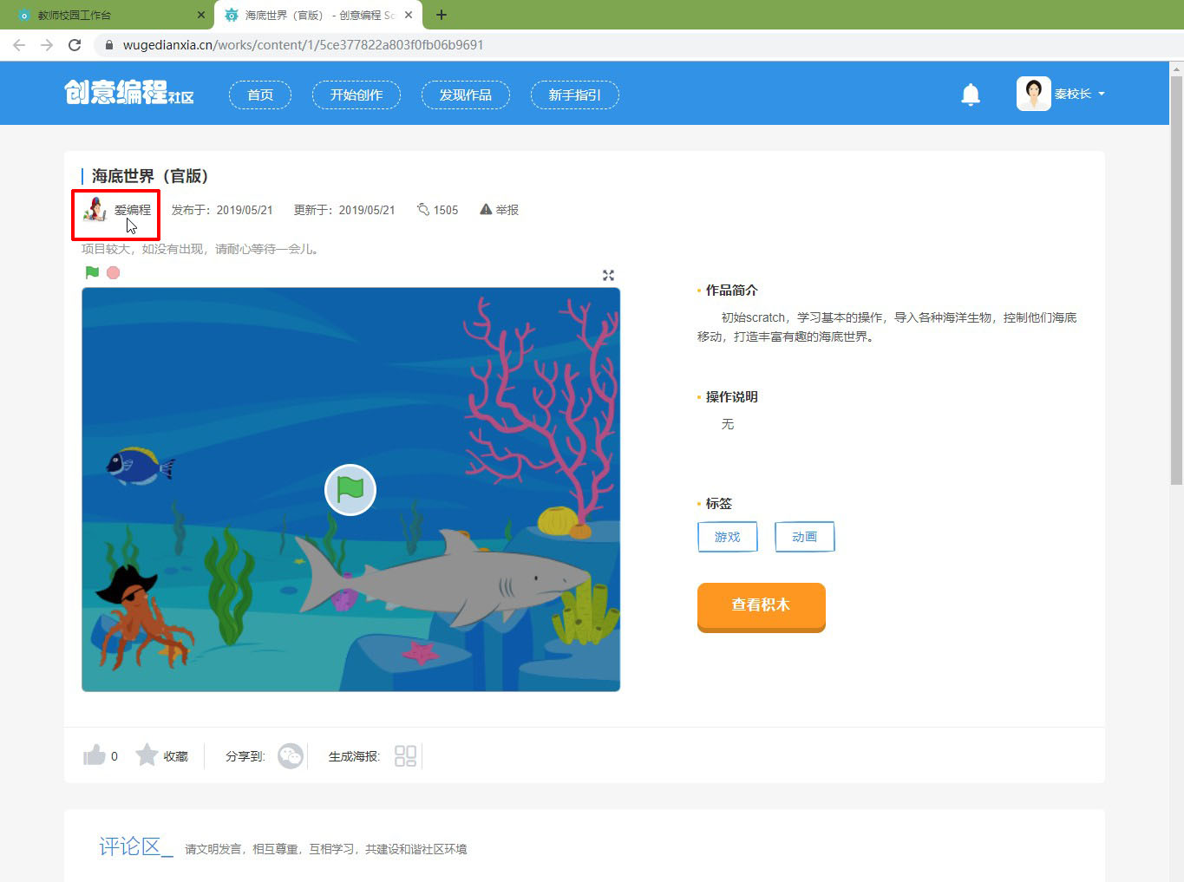Start project with small green flag icon
The width and height of the screenshot is (1184, 882).
pos(92,272)
